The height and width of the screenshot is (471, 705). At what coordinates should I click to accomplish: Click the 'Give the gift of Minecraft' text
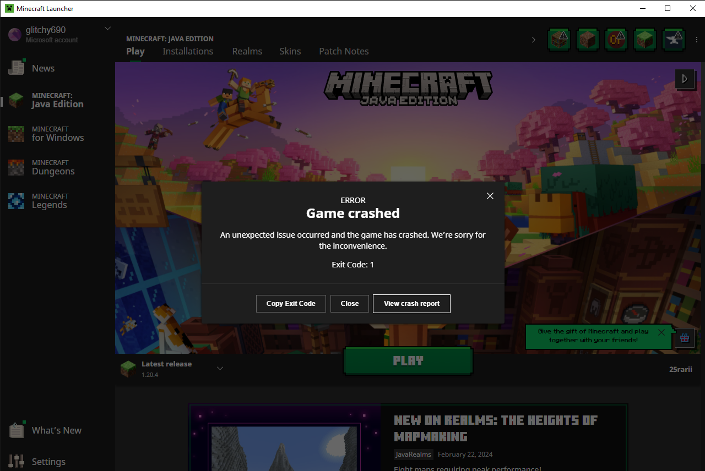coord(593,336)
